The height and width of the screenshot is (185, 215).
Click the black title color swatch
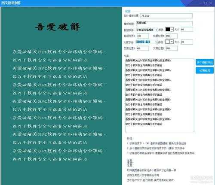[168, 29]
